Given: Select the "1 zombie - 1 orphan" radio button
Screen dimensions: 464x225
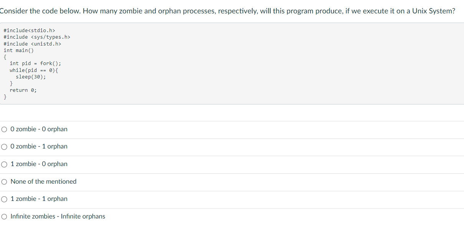Looking at the screenshot, I should (x=4, y=199).
